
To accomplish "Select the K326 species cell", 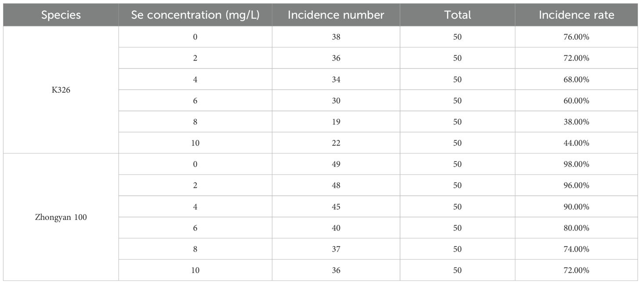I will (61, 90).
